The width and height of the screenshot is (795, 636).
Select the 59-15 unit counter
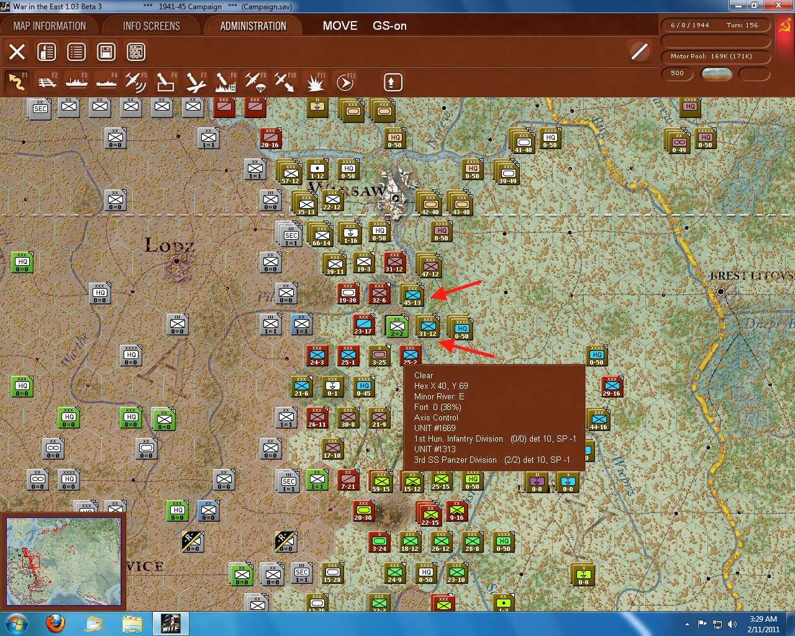point(381,481)
